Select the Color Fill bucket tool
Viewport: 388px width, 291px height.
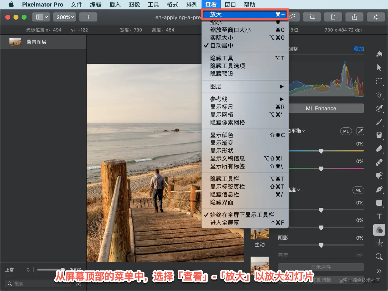379,135
